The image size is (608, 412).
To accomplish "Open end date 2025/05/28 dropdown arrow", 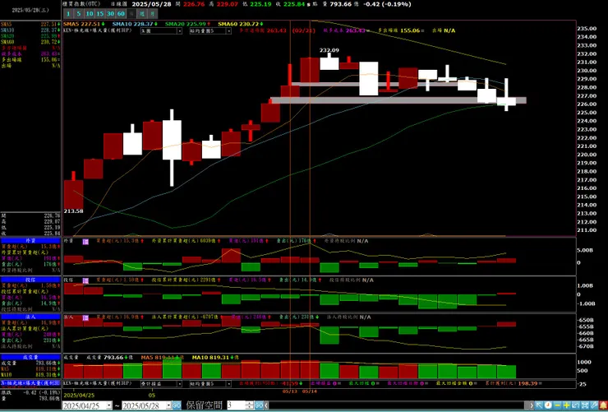I will [x=168, y=405].
